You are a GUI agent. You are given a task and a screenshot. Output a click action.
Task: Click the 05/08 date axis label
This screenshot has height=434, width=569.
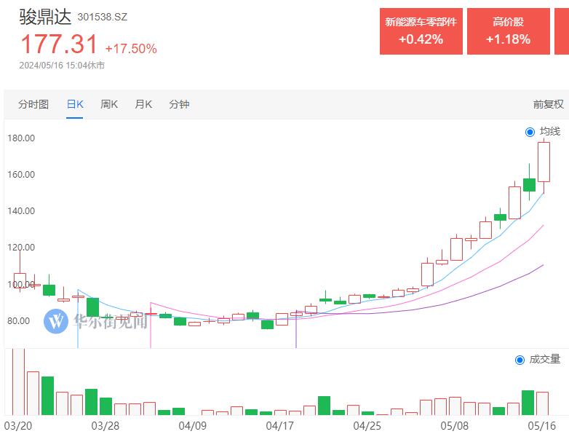coord(455,426)
